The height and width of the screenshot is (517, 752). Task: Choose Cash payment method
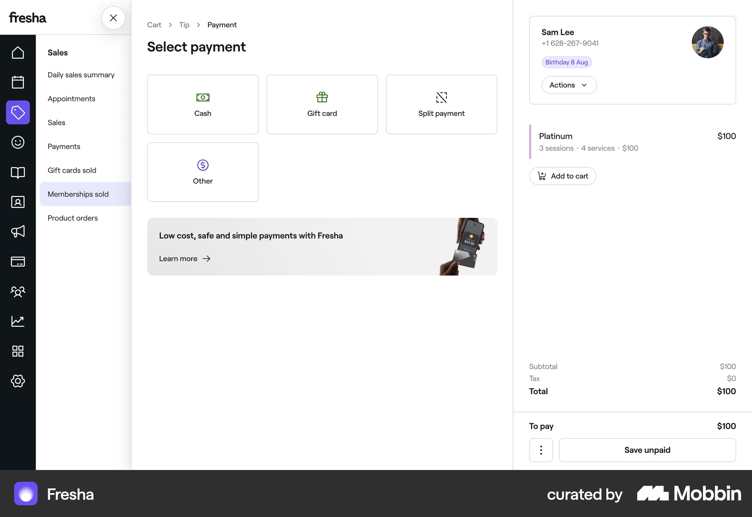coord(202,105)
